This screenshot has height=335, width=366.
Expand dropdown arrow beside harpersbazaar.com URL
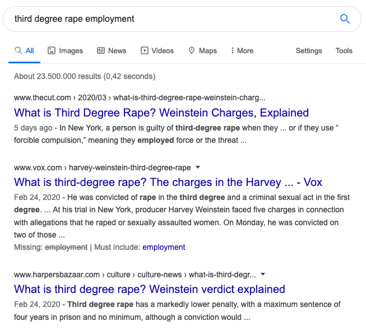(x=263, y=274)
